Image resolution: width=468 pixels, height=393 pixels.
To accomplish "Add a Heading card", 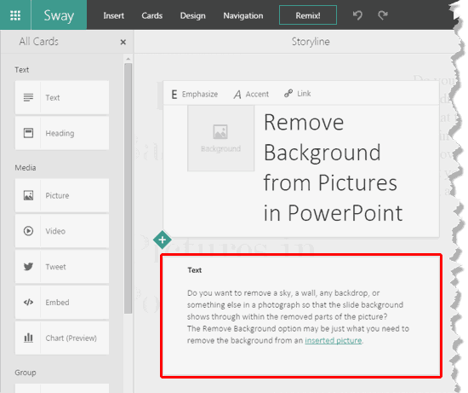I will [62, 133].
